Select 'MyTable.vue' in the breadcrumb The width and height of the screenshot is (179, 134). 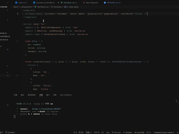pyautogui.click(x=43, y=7)
